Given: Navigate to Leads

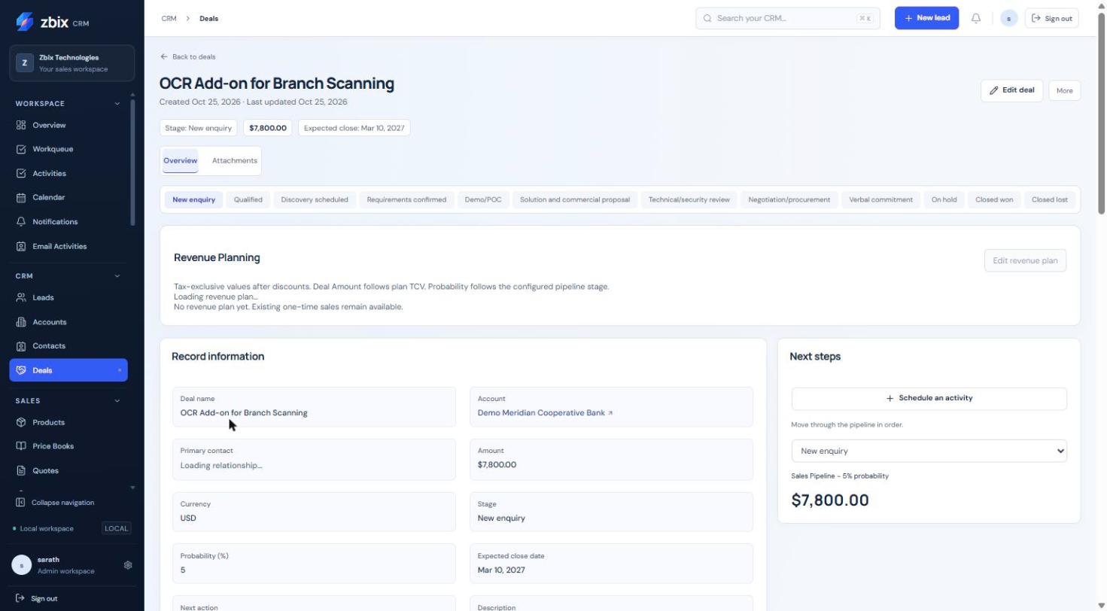Looking at the screenshot, I should pos(68,297).
